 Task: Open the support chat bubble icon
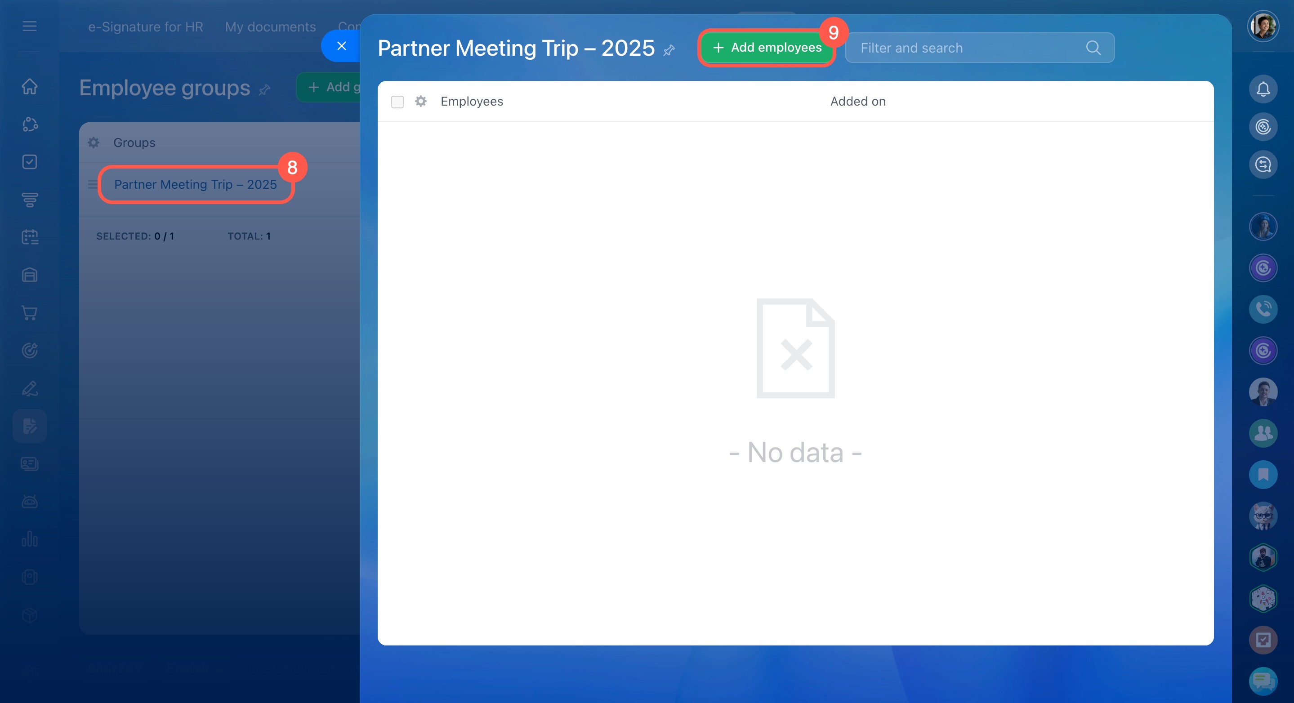click(1263, 681)
